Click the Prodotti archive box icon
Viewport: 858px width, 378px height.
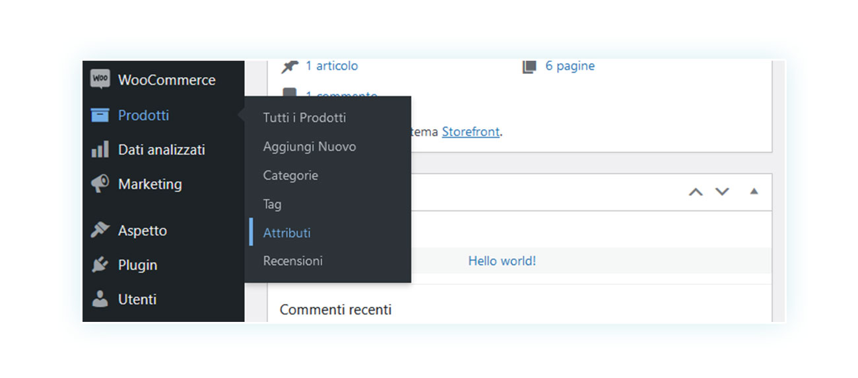click(100, 115)
